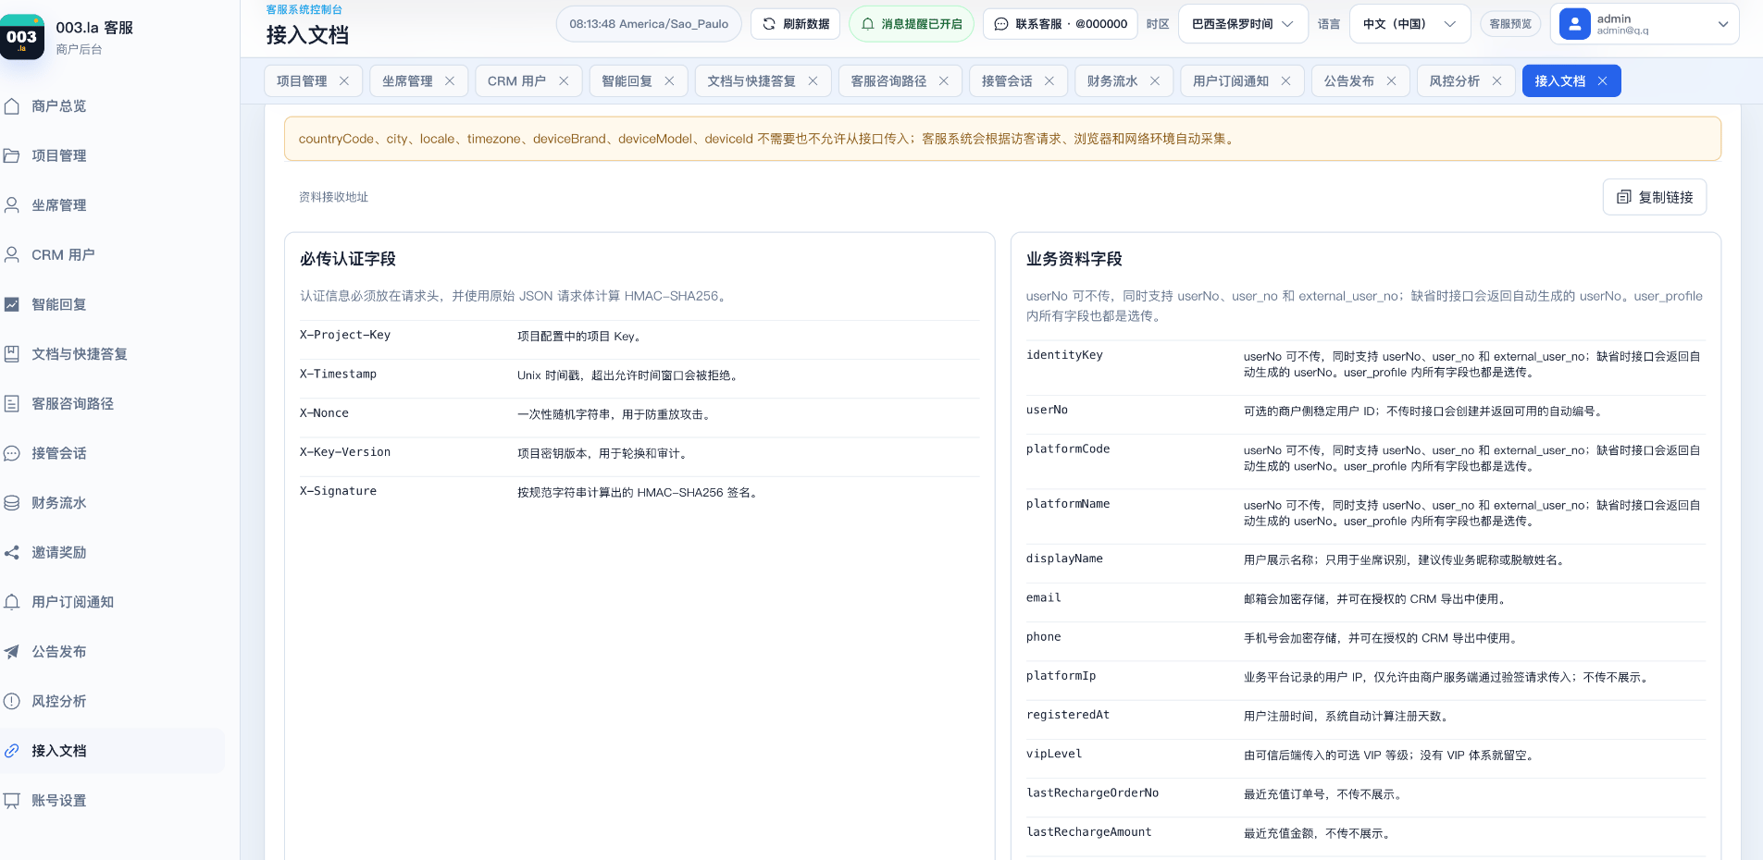The width and height of the screenshot is (1763, 860).
Task: Open 用户订阅通知 bell icon in sidebar
Action: pos(12,602)
